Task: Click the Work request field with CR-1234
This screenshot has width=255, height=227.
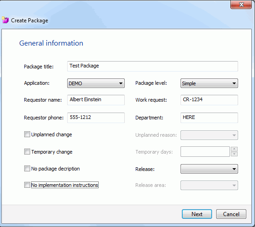Action: tap(209, 100)
